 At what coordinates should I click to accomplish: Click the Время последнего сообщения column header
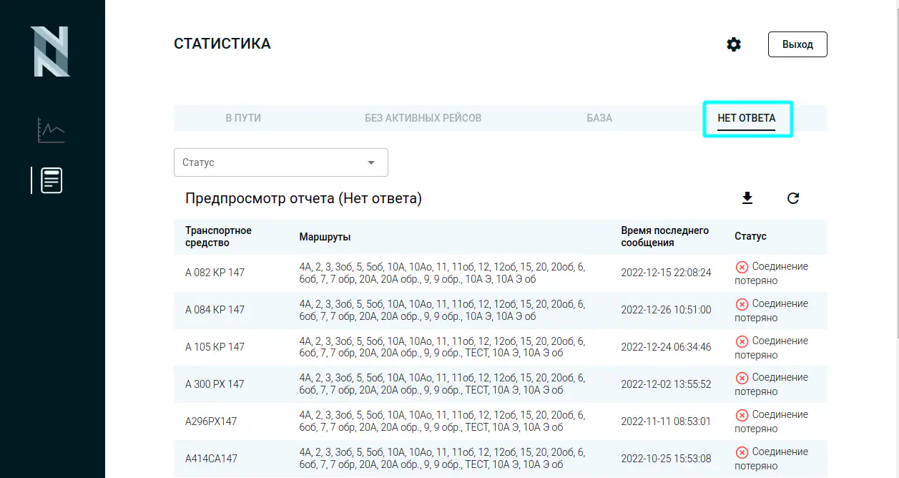pos(664,237)
